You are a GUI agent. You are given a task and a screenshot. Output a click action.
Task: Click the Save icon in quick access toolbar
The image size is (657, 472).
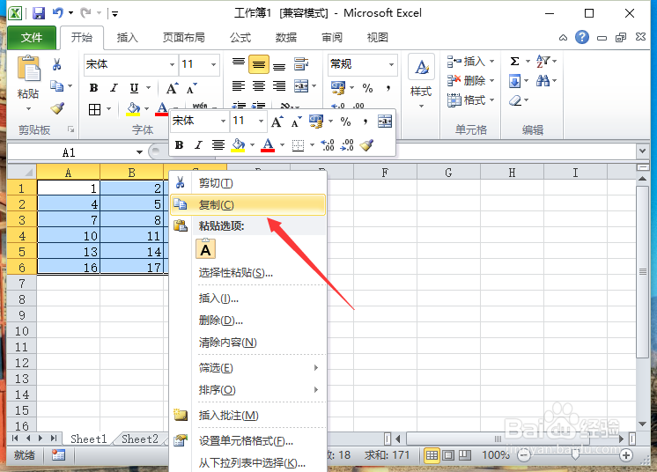point(39,13)
